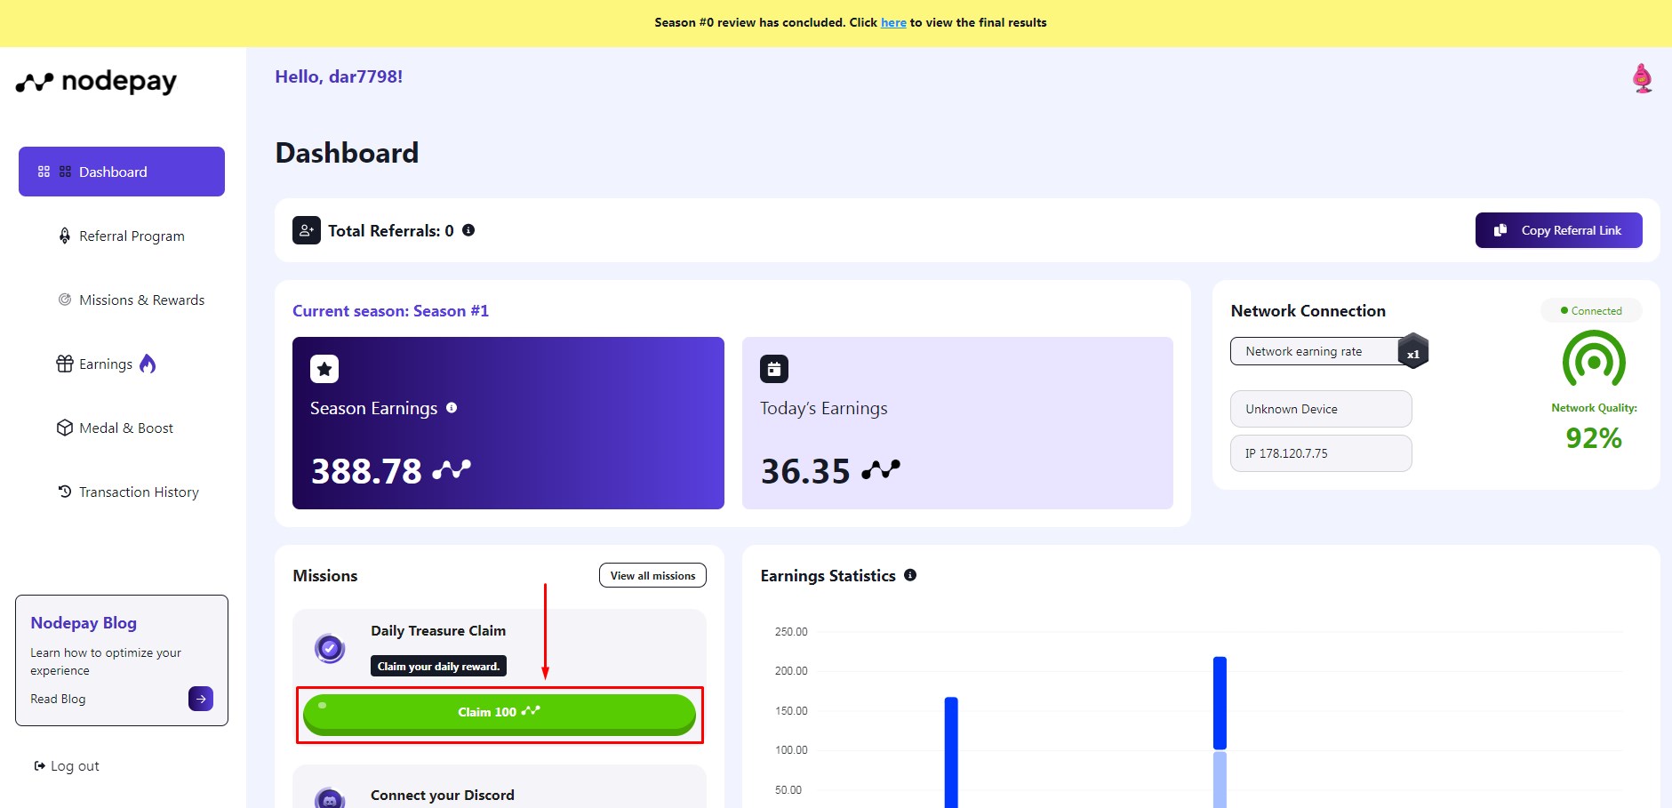Click the IP 178.120.7.75 field
This screenshot has width=1672, height=808.
tap(1321, 453)
